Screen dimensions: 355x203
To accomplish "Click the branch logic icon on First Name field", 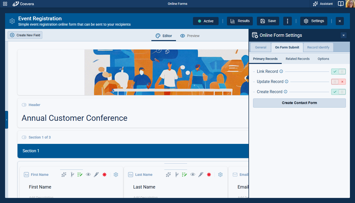I will pyautogui.click(x=72, y=175).
